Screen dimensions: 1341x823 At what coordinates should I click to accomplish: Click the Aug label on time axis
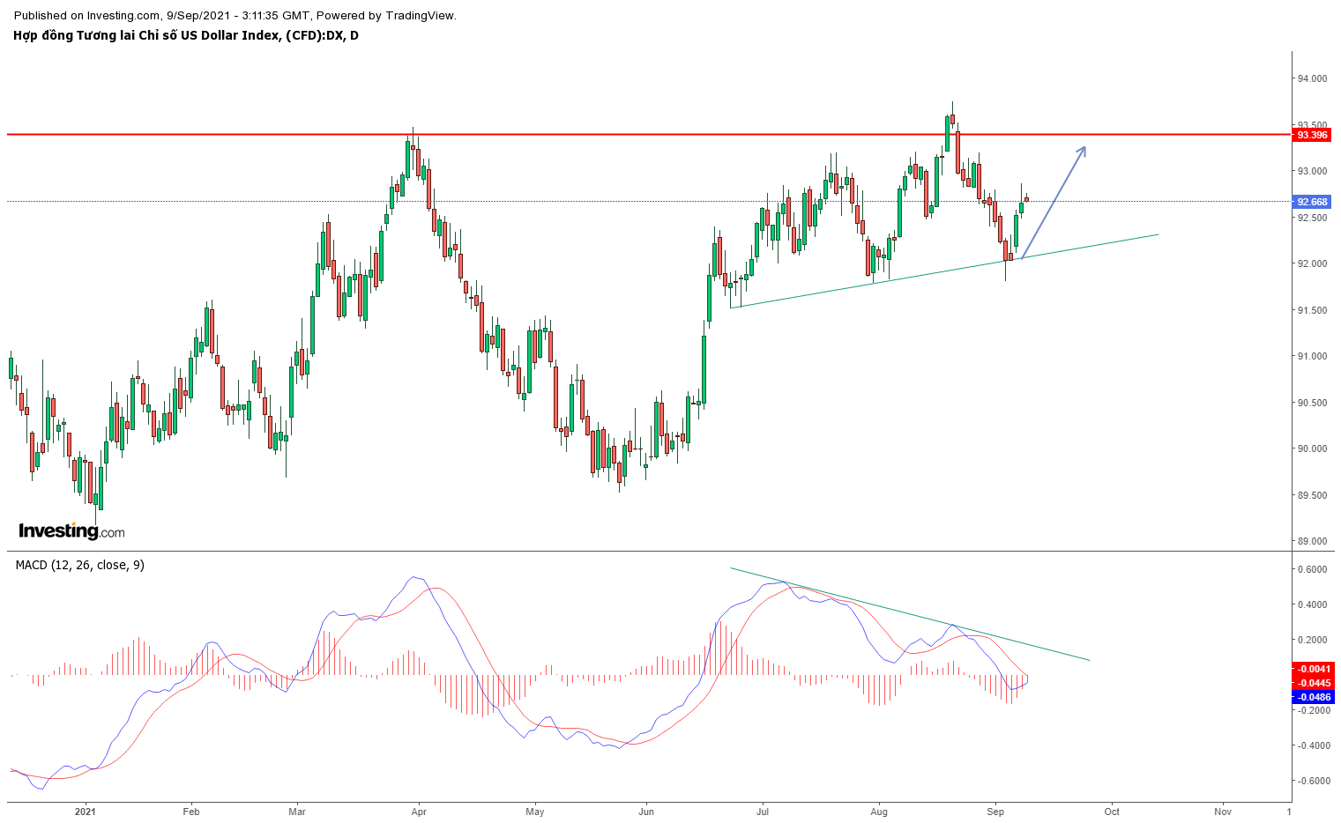[878, 812]
